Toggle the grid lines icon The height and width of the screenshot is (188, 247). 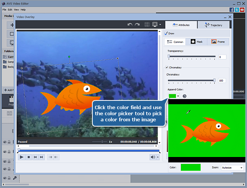(147, 25)
